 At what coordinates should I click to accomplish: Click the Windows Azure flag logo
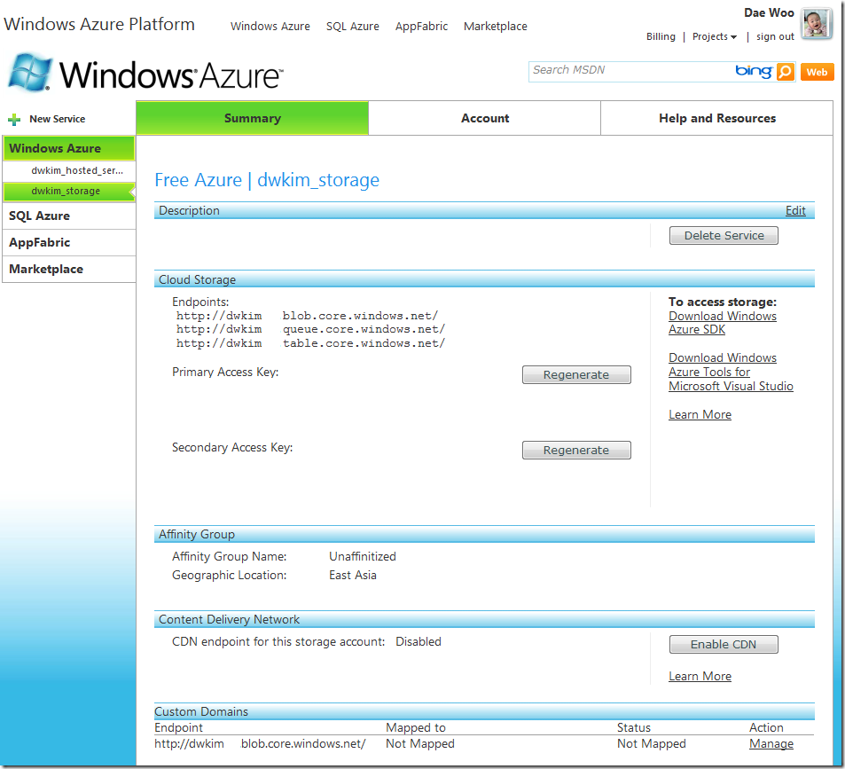pos(30,72)
